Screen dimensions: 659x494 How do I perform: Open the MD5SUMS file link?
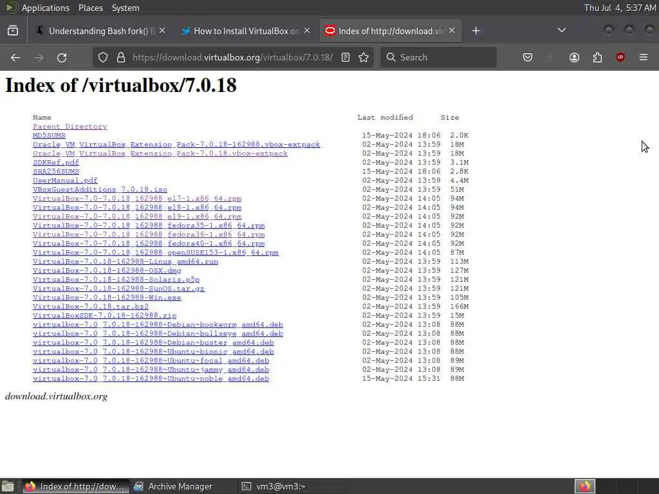[49, 136]
